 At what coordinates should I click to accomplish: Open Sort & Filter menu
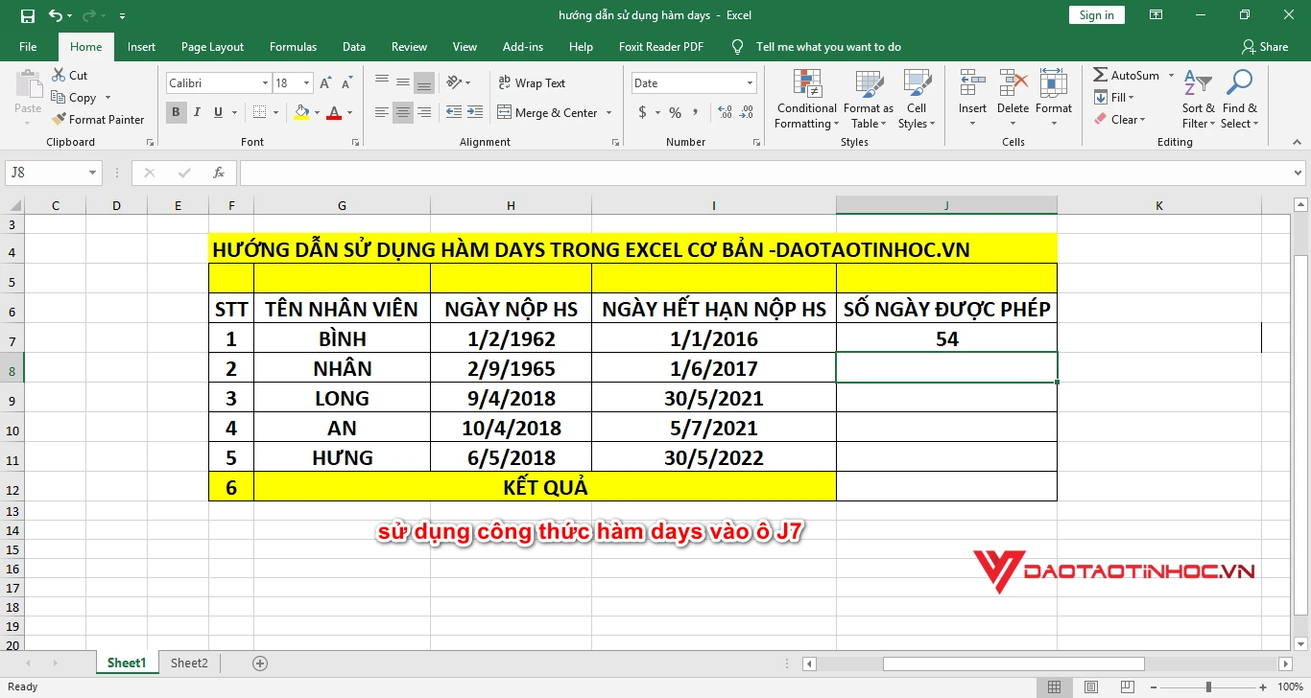click(1198, 100)
